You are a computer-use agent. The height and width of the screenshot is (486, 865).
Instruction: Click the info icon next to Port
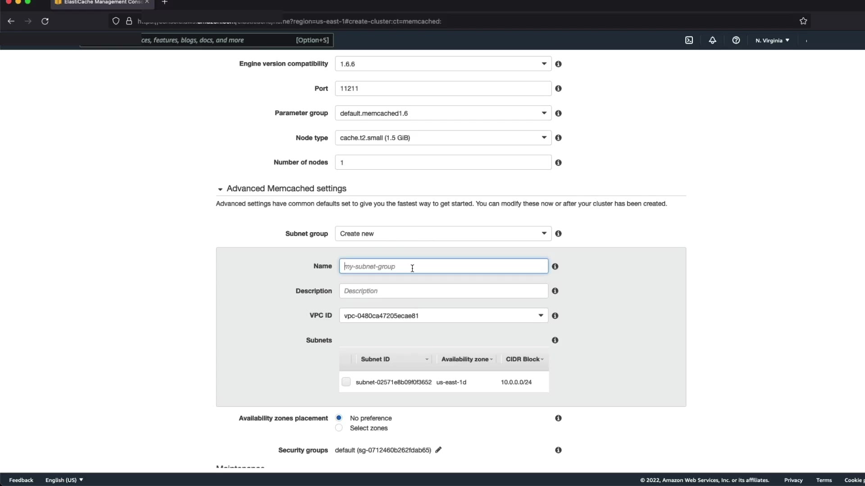tap(558, 89)
